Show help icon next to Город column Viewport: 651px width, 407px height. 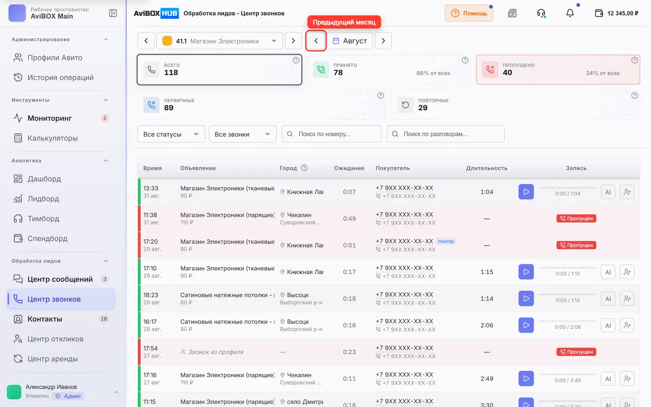tap(304, 168)
